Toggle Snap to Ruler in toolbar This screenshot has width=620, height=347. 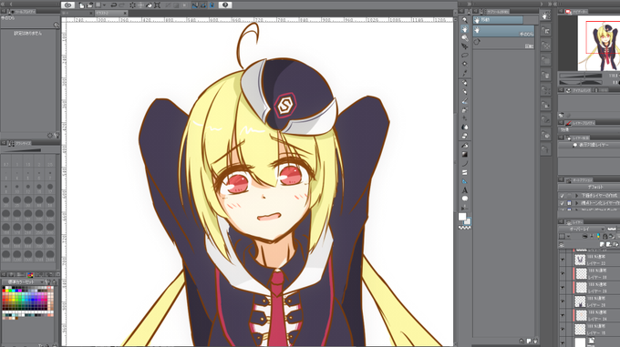point(195,5)
